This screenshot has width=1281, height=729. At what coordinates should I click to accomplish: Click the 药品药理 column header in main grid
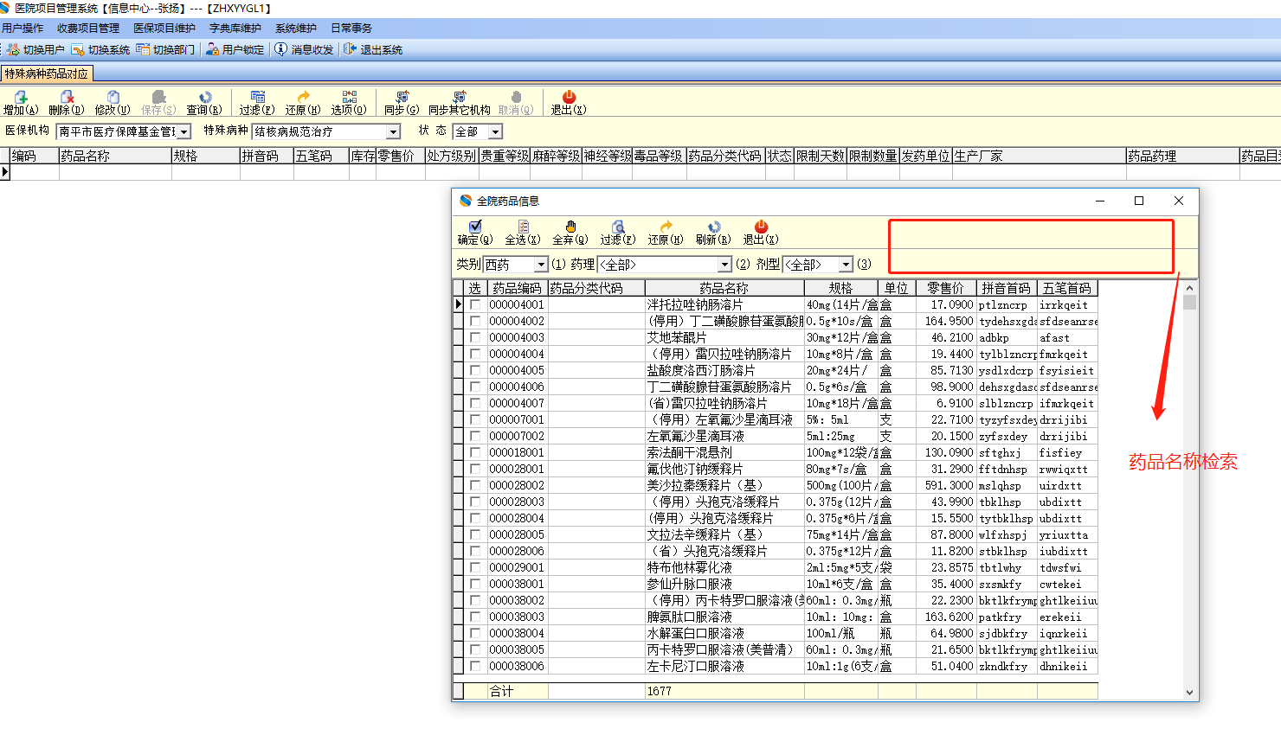coord(1182,156)
